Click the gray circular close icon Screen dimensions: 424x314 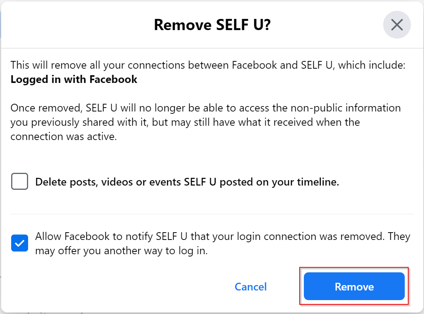397,25
